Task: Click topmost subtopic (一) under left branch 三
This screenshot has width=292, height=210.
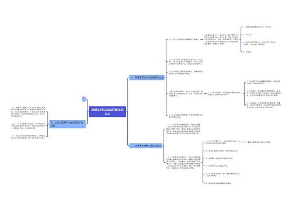Action: pyautogui.click(x=28, y=112)
